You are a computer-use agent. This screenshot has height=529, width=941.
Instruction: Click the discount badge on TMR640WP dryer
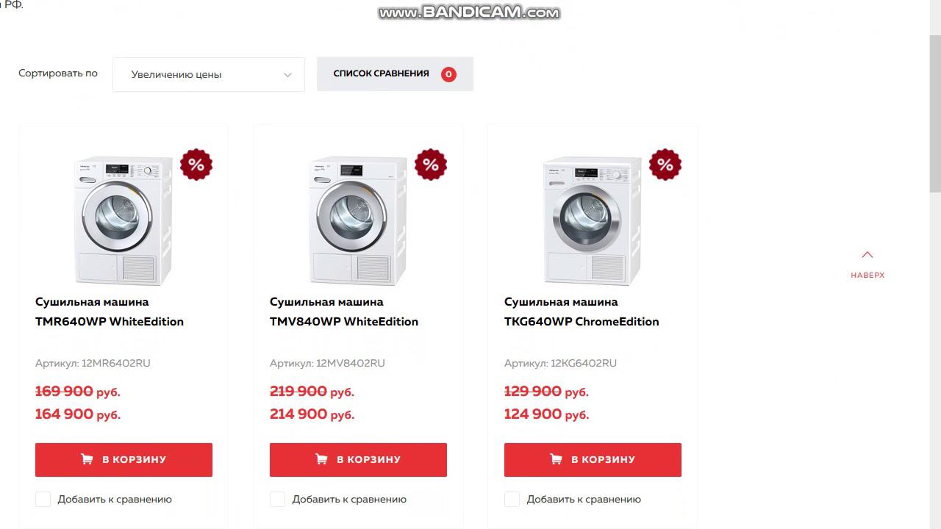[x=196, y=165]
